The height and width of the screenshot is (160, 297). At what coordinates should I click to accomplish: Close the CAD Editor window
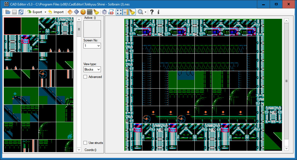(289, 4)
